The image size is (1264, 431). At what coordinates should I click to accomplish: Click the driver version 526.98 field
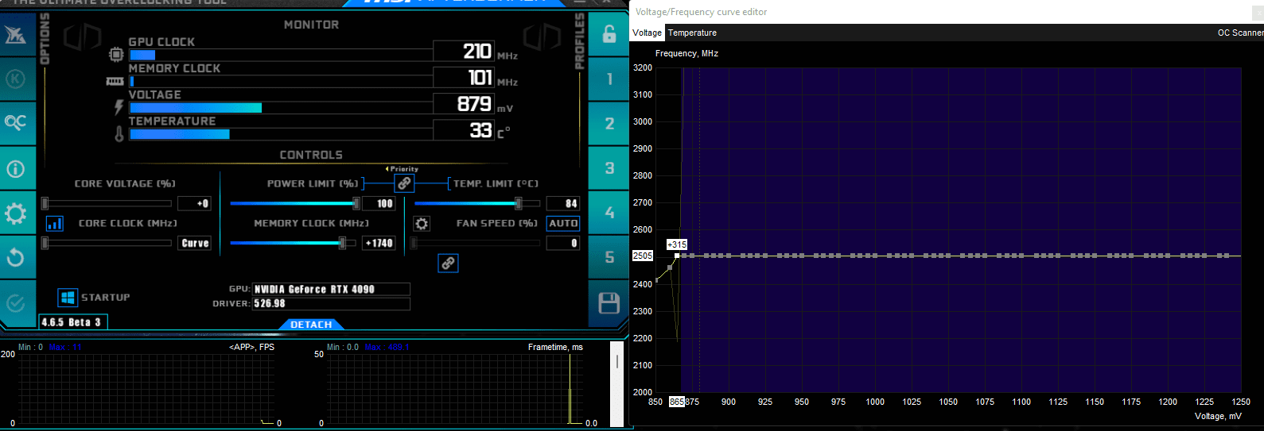pyautogui.click(x=332, y=304)
